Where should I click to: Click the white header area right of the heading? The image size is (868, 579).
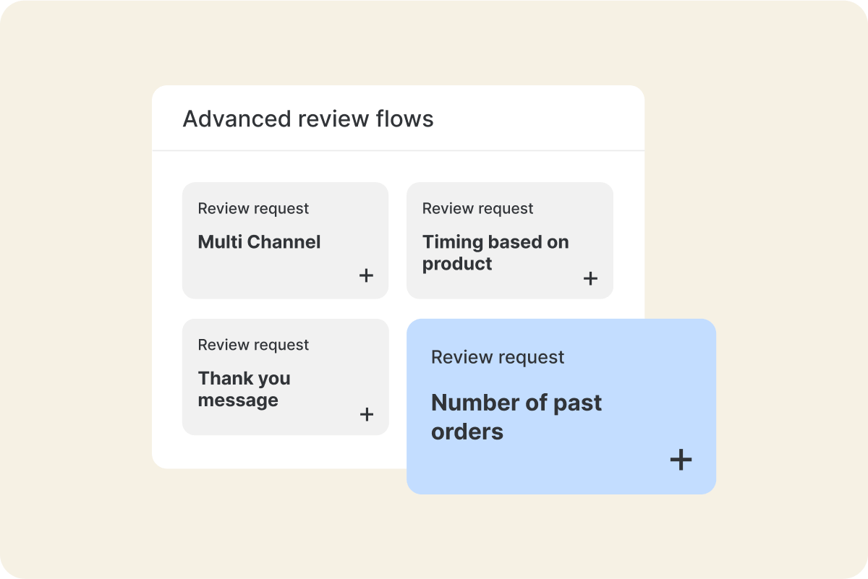(550, 119)
